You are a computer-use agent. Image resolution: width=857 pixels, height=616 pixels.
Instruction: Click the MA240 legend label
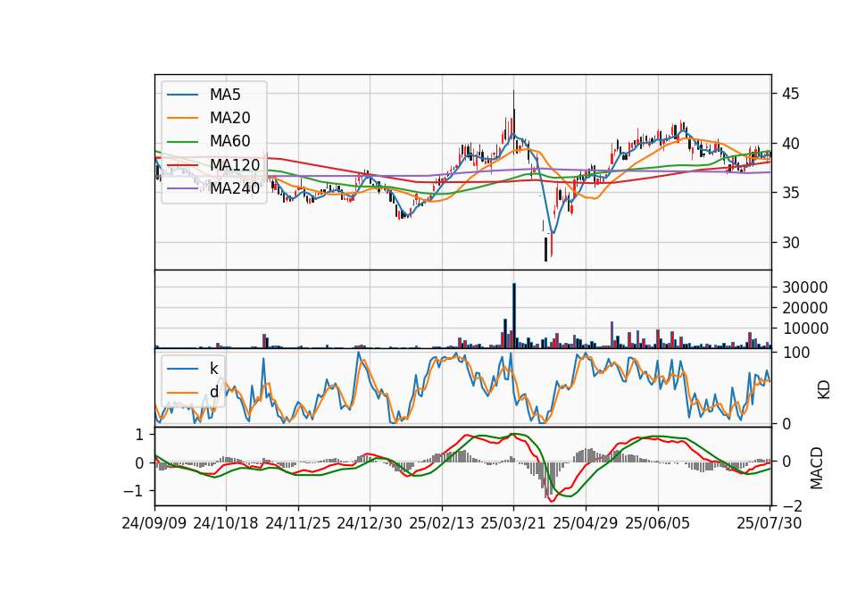pyautogui.click(x=235, y=188)
